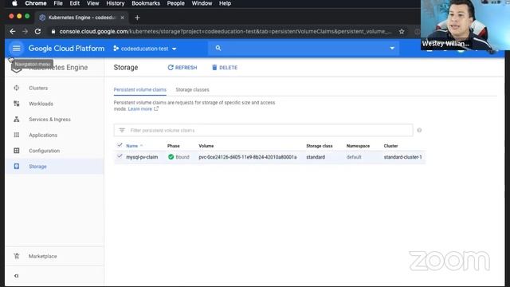Click the browser forward arrow
The image size is (510, 287).
(x=25, y=31)
